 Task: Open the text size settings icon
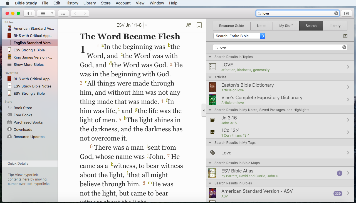189,25
